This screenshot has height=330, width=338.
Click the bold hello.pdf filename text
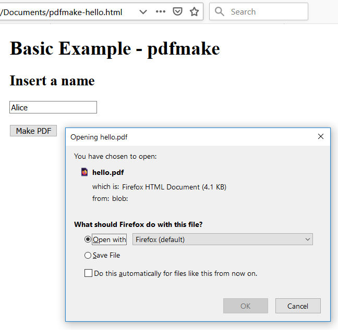click(x=108, y=172)
